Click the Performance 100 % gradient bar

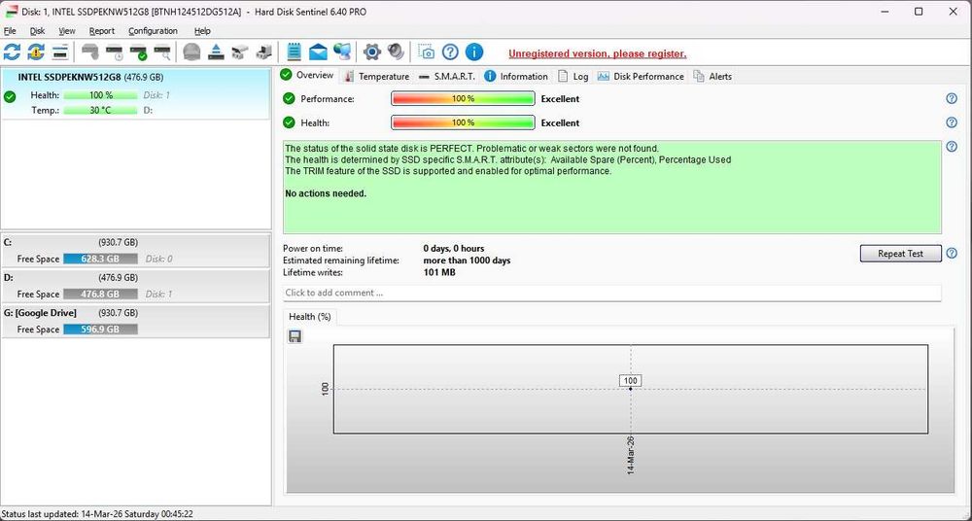(463, 98)
